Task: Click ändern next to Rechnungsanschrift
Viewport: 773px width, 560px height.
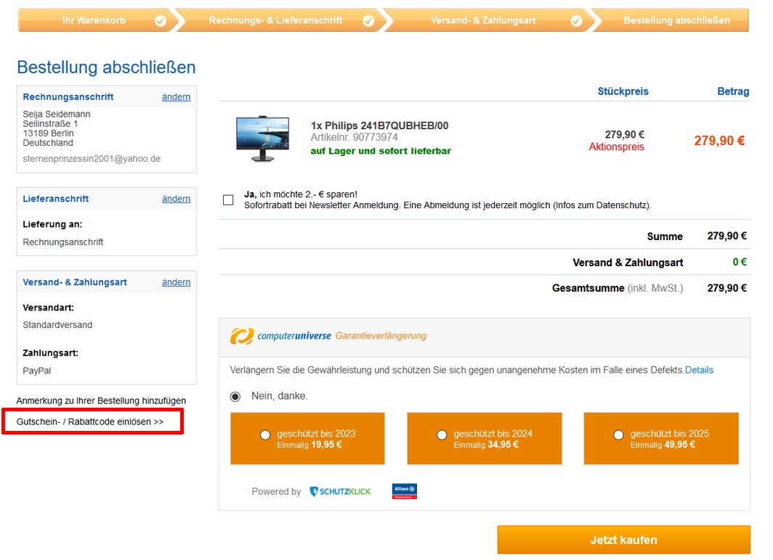Action: [x=176, y=97]
